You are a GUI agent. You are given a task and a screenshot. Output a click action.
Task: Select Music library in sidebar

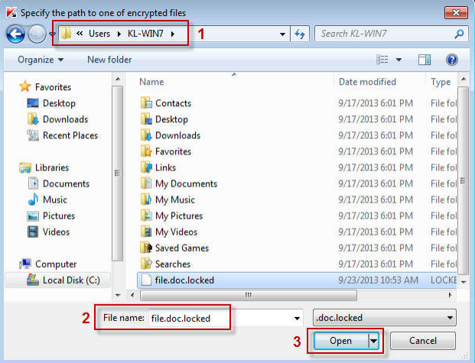(x=54, y=199)
